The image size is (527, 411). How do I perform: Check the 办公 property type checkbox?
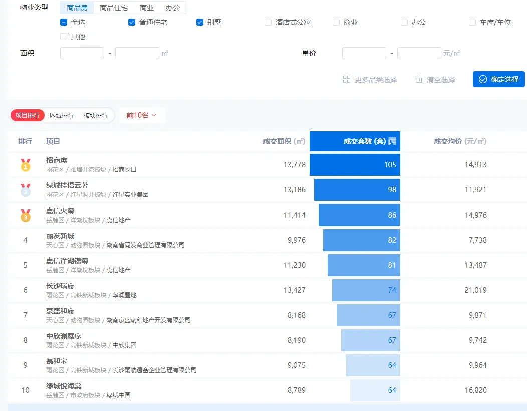coord(404,22)
